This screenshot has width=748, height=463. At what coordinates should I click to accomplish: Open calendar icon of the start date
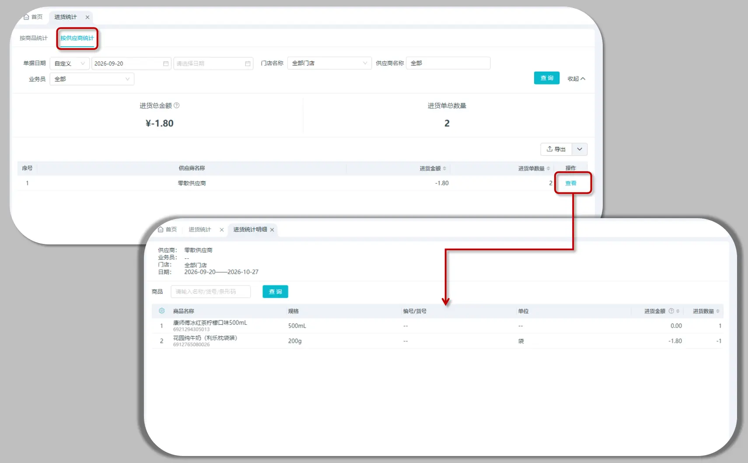coord(166,63)
